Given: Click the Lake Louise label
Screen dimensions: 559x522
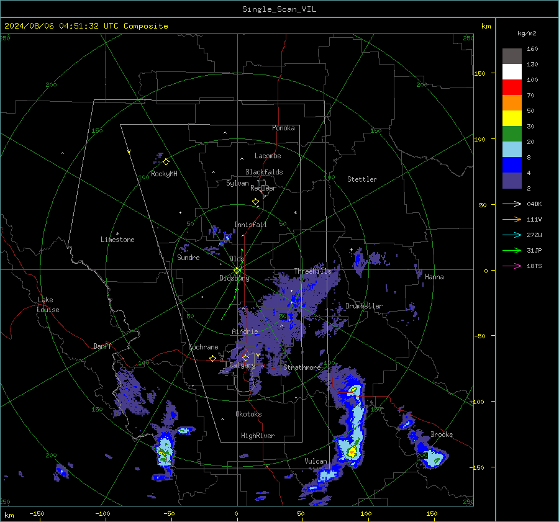Looking at the screenshot, I should (48, 305).
